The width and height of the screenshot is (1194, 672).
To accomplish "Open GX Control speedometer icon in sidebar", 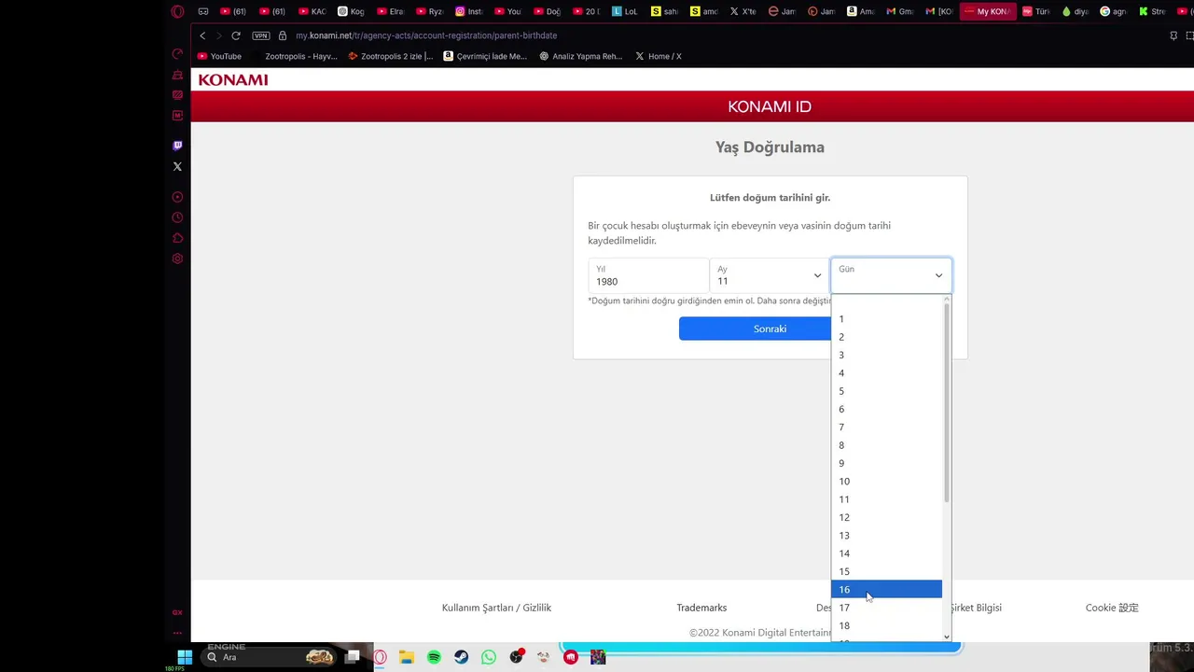I will [177, 54].
